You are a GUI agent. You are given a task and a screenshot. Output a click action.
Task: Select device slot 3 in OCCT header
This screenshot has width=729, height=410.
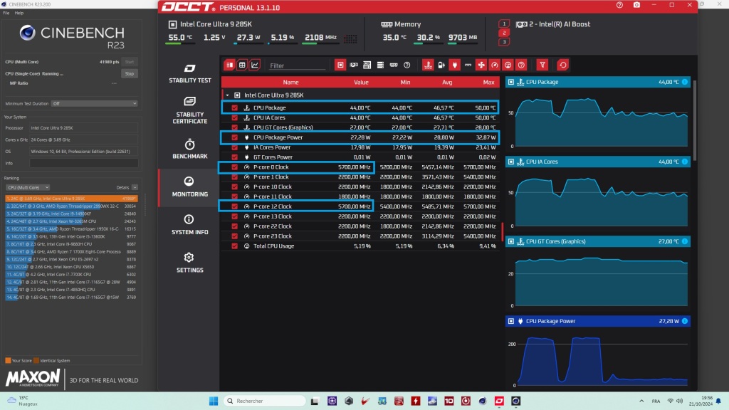coord(504,42)
